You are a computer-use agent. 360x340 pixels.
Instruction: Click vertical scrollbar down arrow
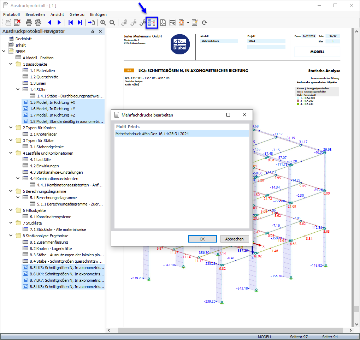click(356, 324)
